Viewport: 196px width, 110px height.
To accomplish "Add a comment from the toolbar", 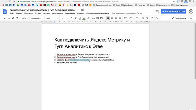I will tap(97, 18).
